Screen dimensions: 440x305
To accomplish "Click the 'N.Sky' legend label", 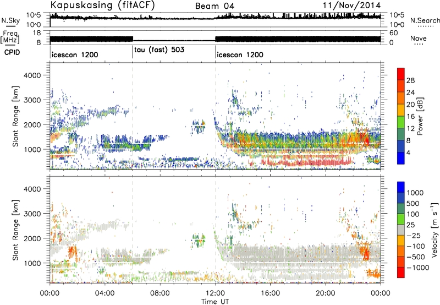I will click(10, 20).
